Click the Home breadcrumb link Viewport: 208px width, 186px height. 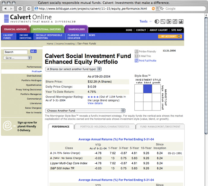(x=50, y=44)
